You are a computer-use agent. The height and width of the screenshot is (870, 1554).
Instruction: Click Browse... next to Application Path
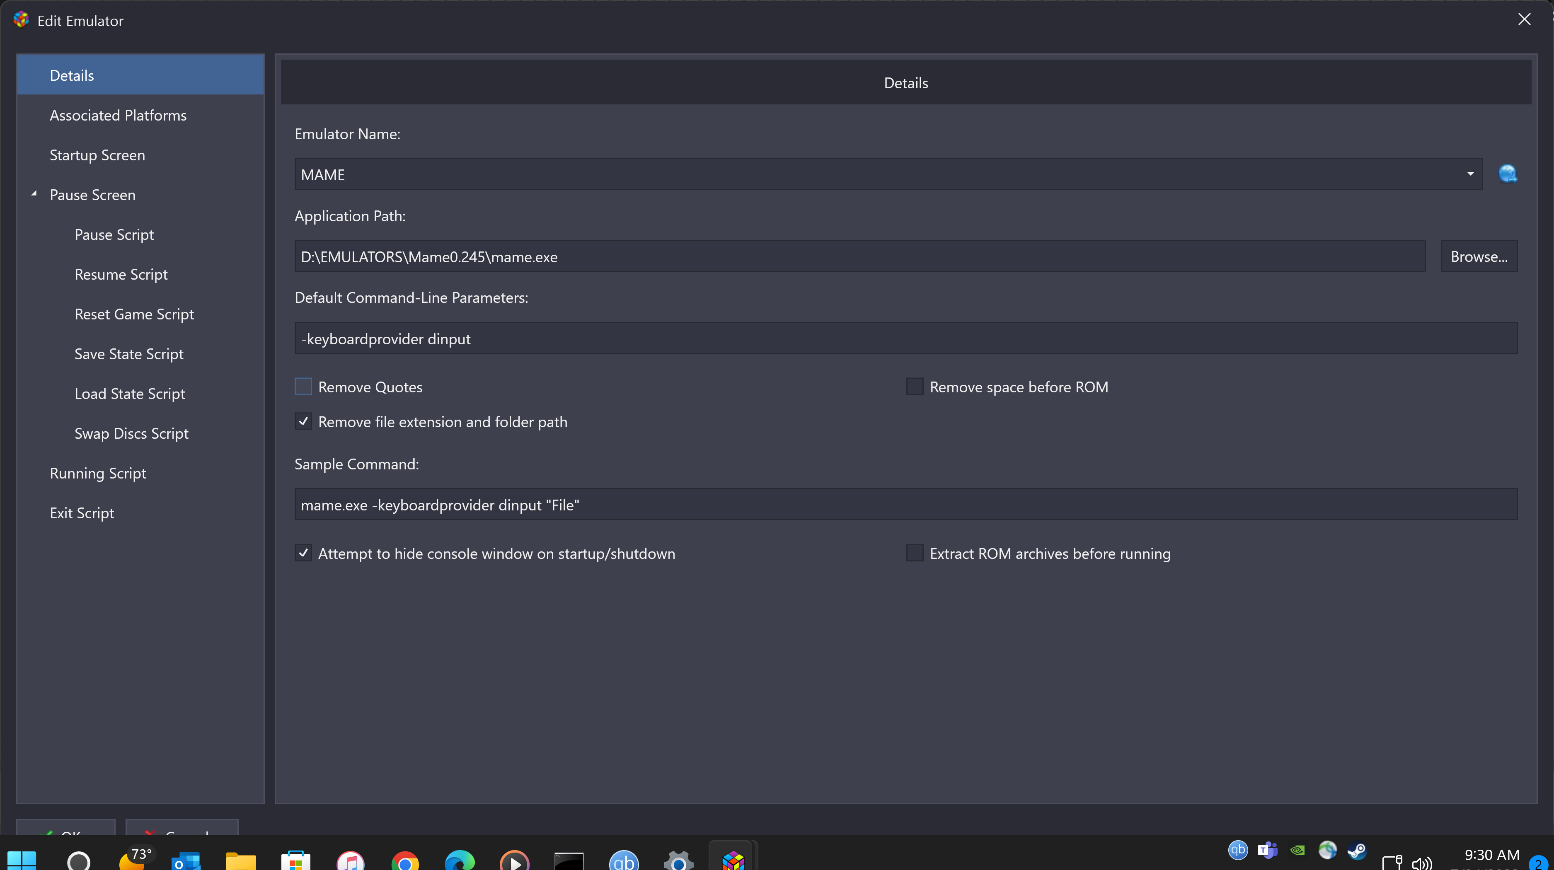(1479, 256)
